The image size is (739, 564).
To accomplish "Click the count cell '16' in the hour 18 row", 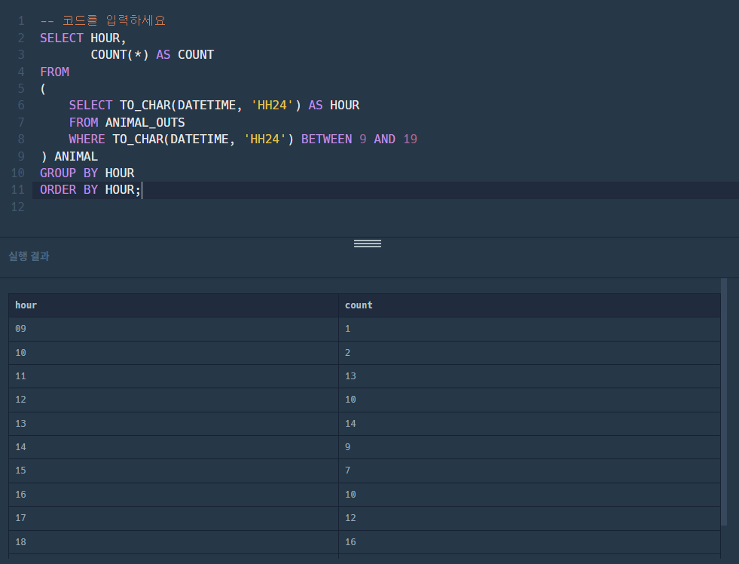I will [x=530, y=542].
